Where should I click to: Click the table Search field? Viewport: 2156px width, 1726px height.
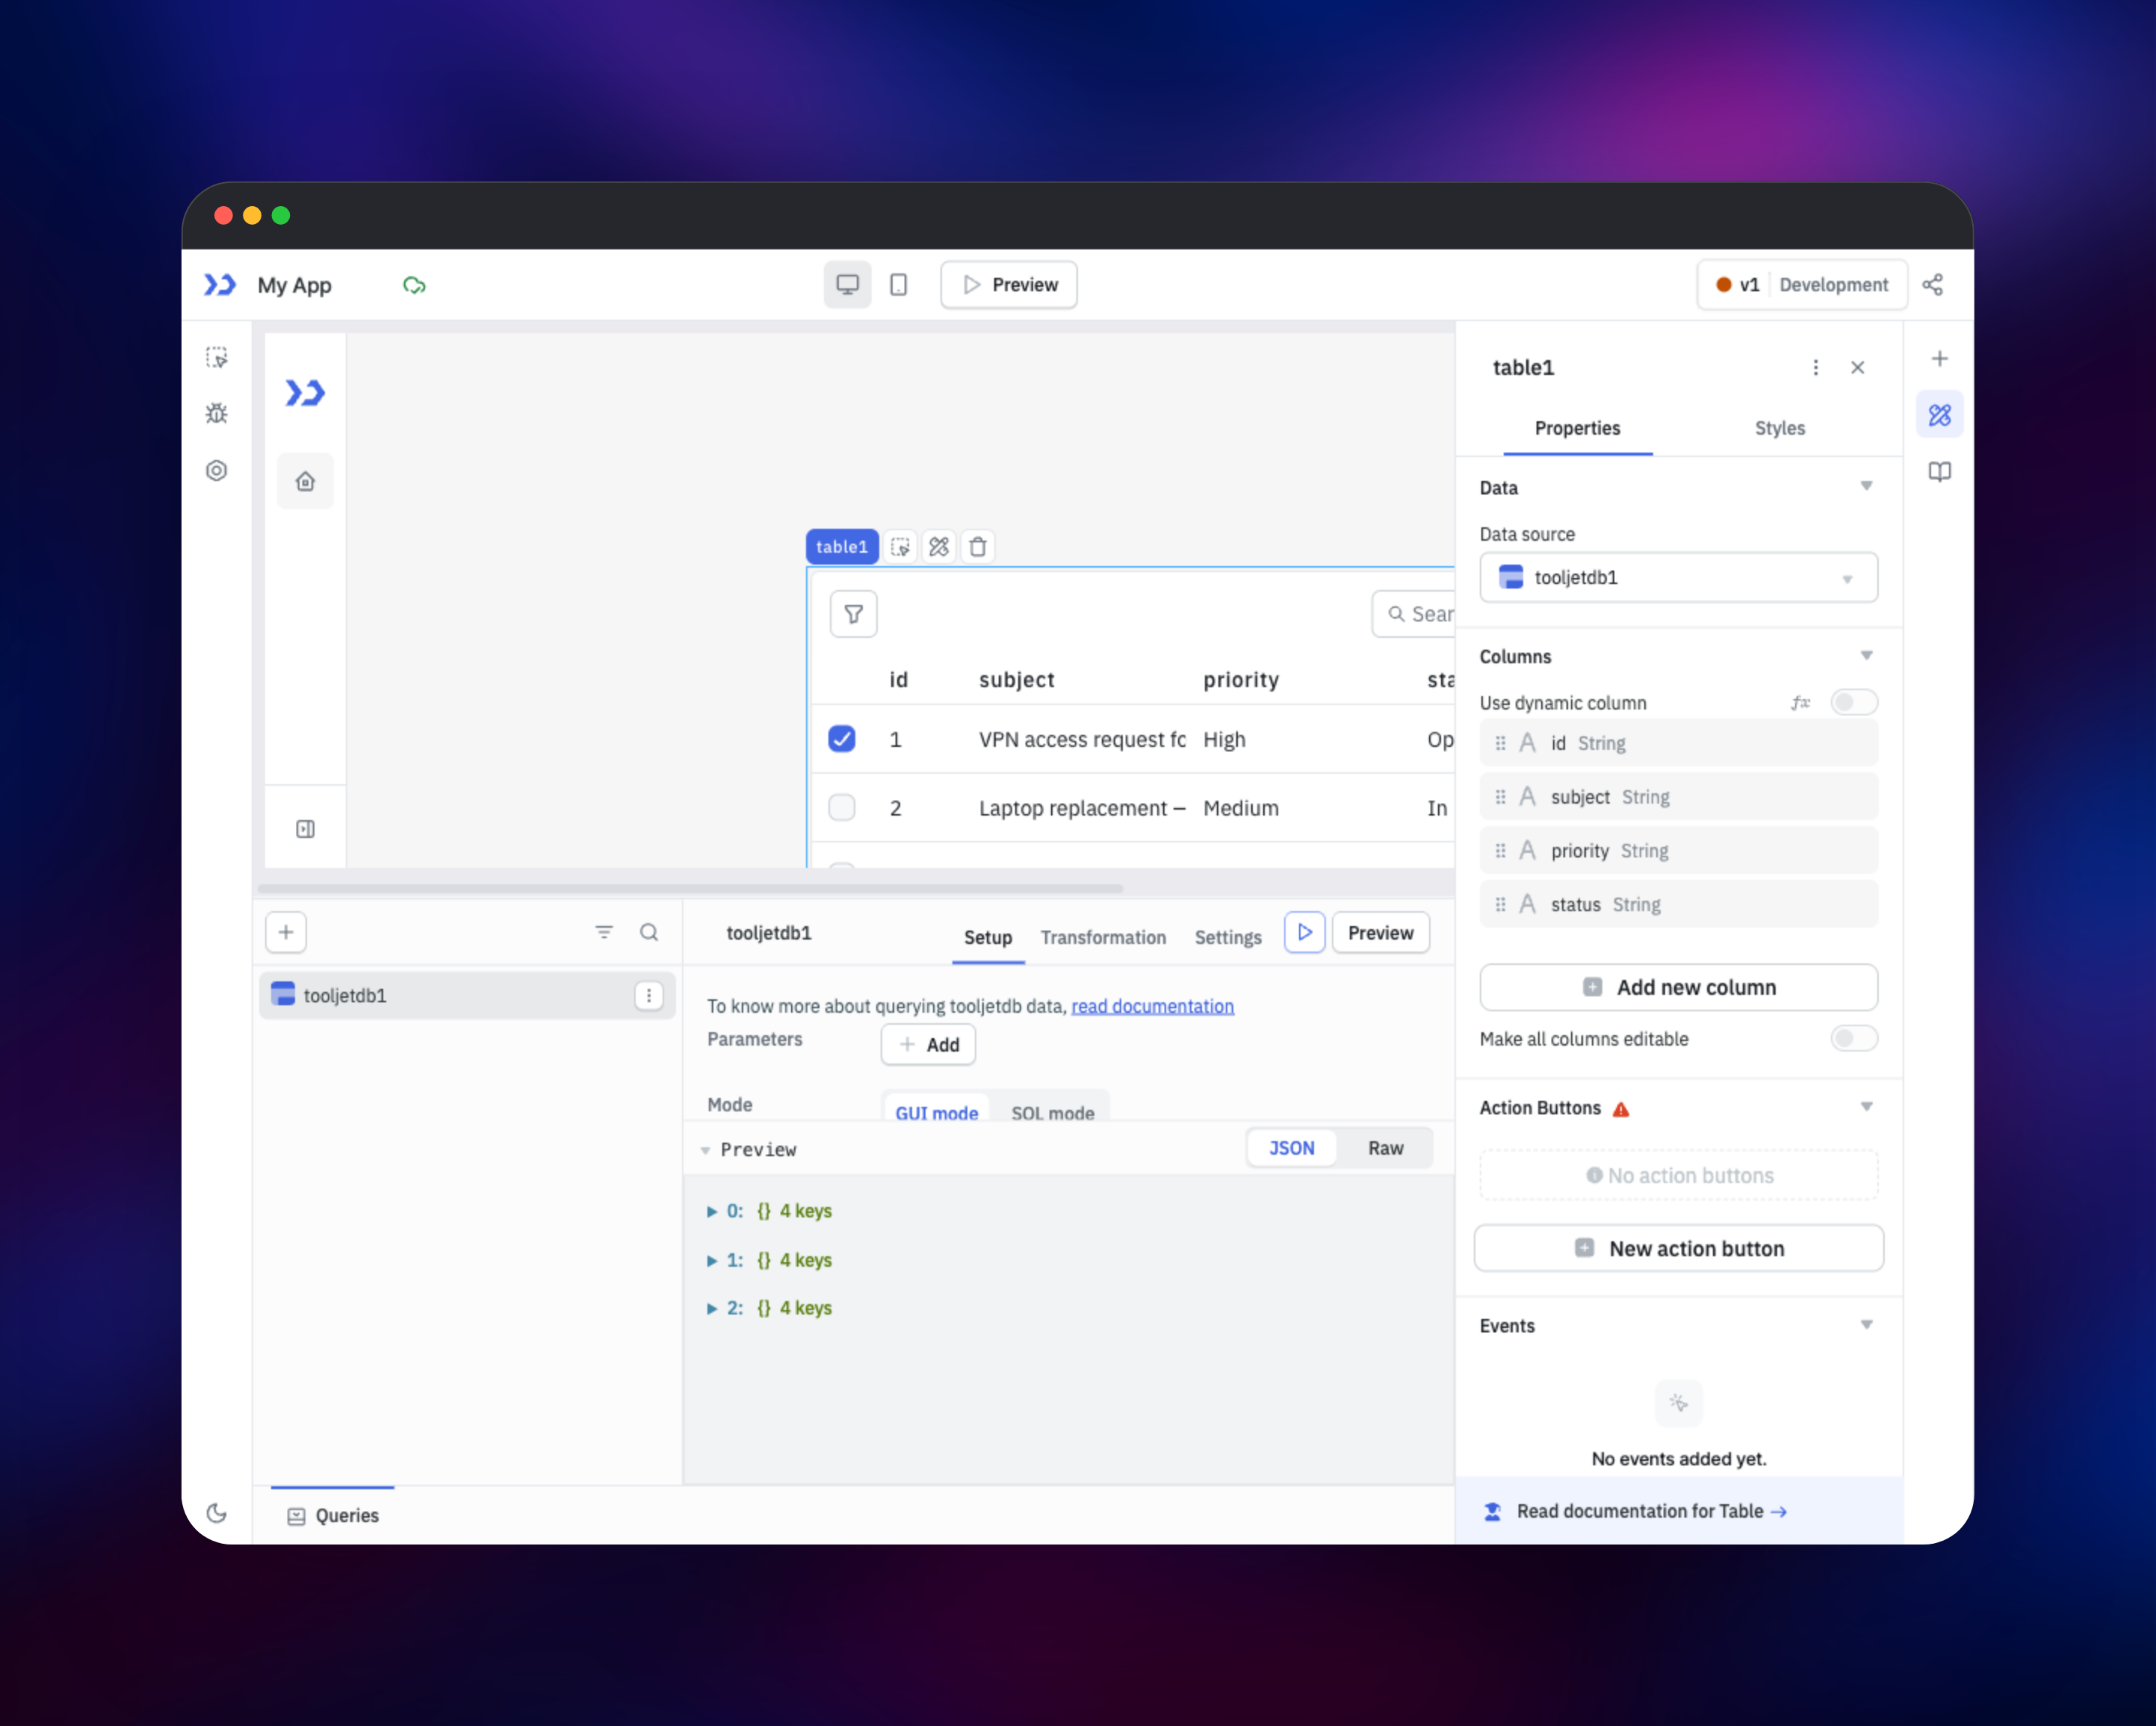tap(1414, 614)
